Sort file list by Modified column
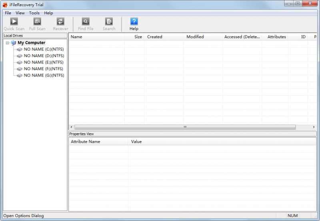The width and height of the screenshot is (320, 221). [203, 37]
